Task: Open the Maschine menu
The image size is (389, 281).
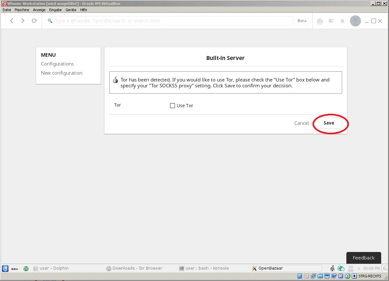Action: [x=22, y=10]
